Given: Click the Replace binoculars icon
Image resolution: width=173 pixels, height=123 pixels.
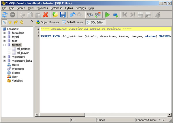Looking at the screenshot, I should point(98,15).
